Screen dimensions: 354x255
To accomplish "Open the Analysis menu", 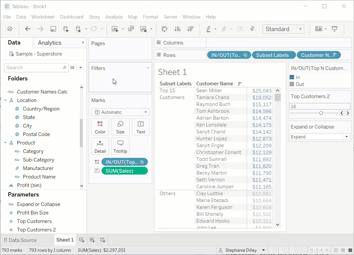I will (114, 17).
